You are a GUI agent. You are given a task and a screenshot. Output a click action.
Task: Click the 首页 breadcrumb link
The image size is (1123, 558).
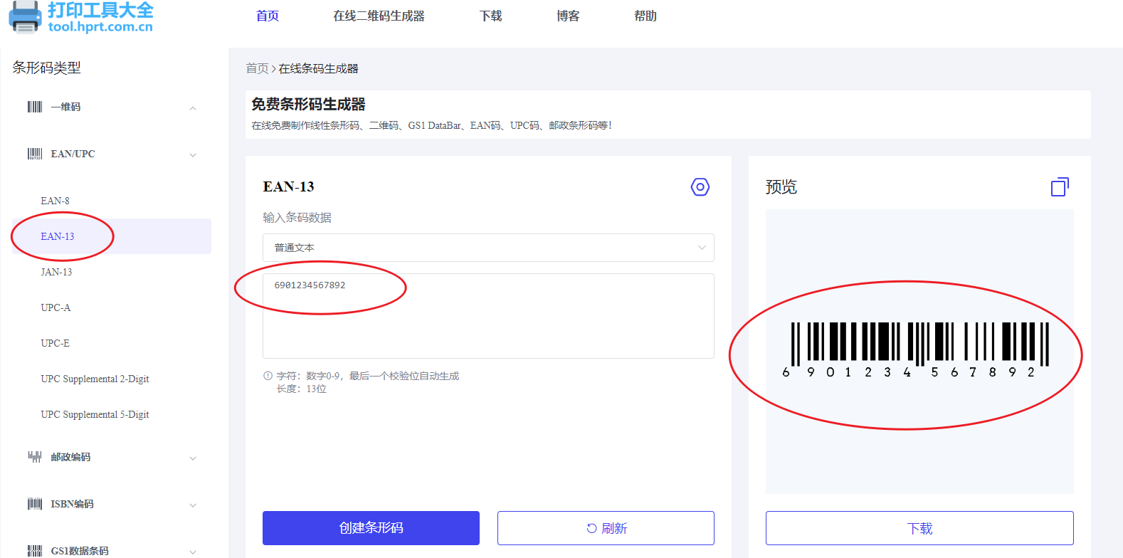point(257,68)
